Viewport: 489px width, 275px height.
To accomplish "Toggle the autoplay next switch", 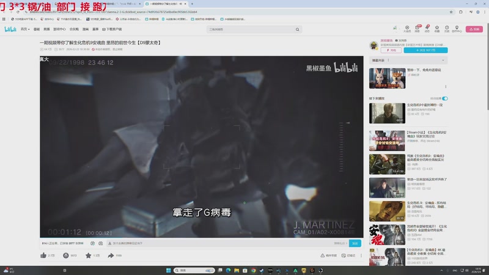I will 445,98.
